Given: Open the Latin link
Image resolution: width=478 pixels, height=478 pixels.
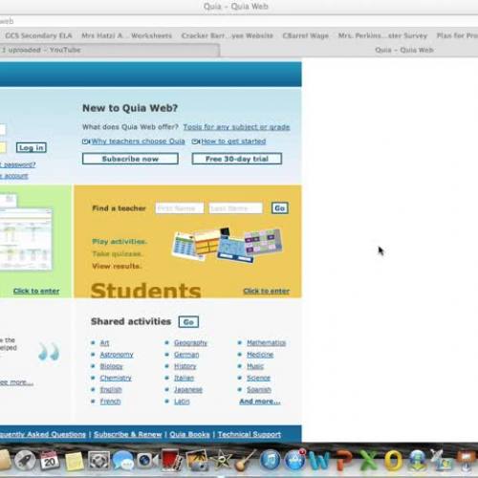Looking at the screenshot, I should click(x=182, y=402).
